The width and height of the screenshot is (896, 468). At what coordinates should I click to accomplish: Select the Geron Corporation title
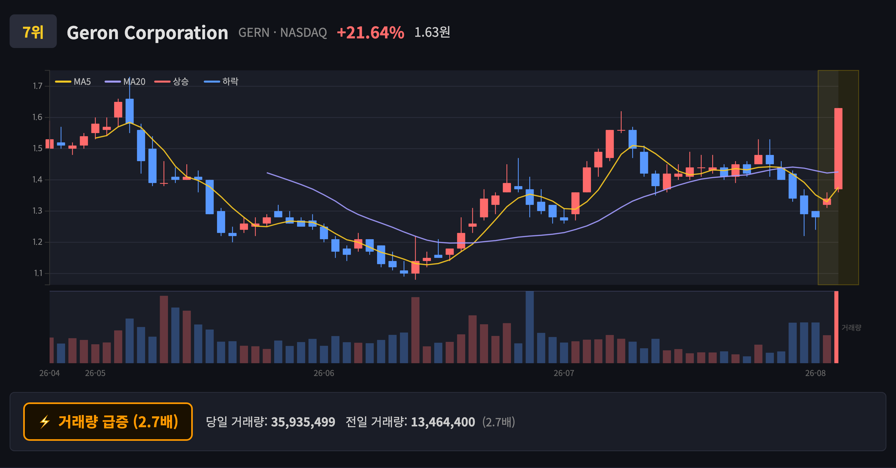click(x=147, y=33)
